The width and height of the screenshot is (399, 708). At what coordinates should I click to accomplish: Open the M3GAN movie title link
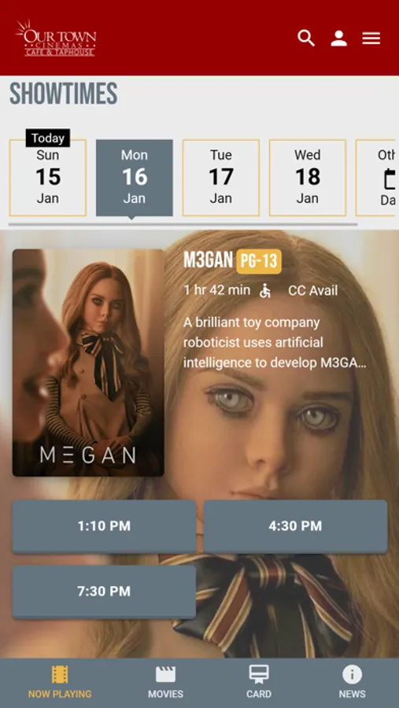(x=208, y=260)
